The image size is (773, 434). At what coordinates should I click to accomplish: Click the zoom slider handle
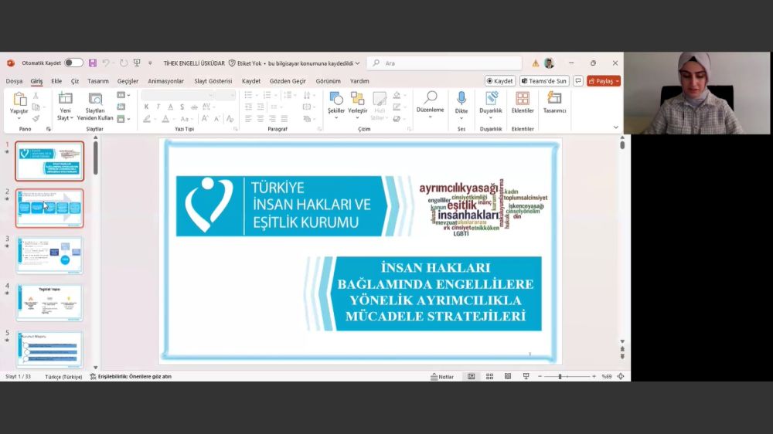(x=560, y=376)
